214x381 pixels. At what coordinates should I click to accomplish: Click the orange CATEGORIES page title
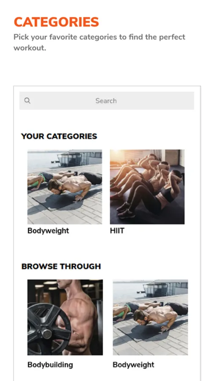click(57, 22)
